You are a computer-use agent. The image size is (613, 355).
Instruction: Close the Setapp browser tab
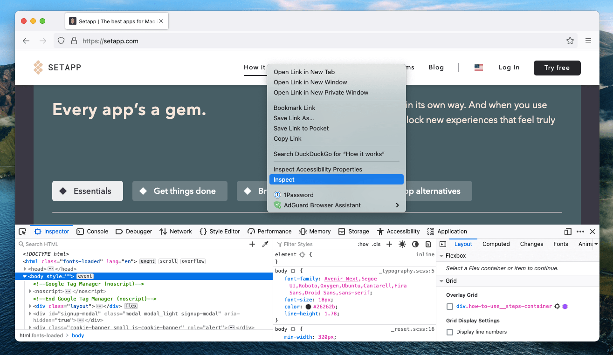point(161,21)
